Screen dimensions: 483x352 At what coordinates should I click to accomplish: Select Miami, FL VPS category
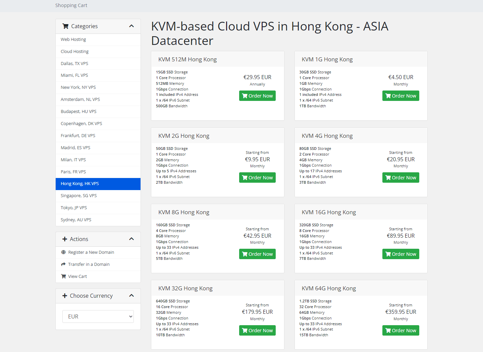(98, 75)
